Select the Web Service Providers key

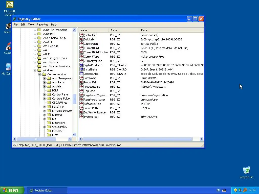56,66
